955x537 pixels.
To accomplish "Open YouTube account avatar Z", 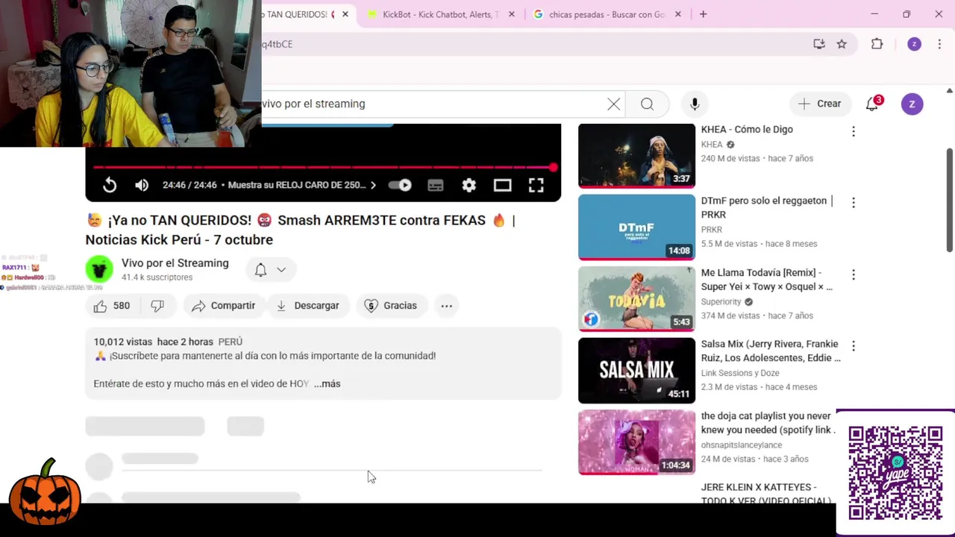I will (912, 104).
